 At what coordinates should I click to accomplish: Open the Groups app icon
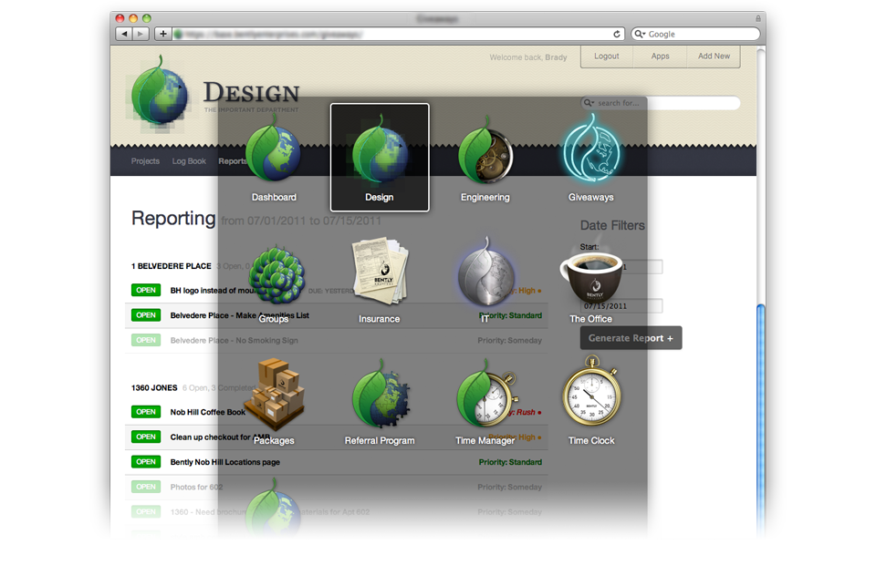coord(276,275)
